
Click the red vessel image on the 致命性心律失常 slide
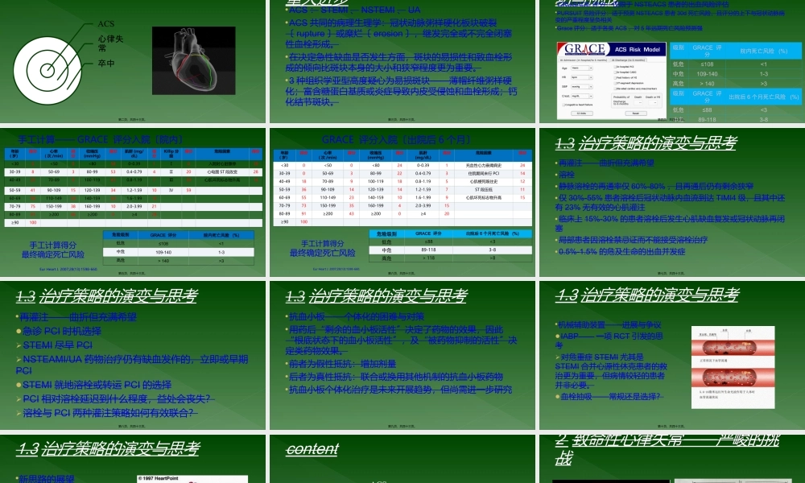pos(612,480)
